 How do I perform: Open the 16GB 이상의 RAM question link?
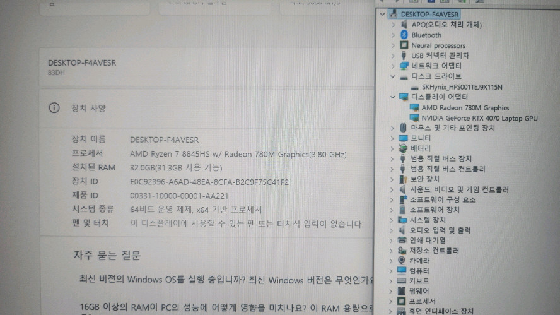pyautogui.click(x=226, y=307)
